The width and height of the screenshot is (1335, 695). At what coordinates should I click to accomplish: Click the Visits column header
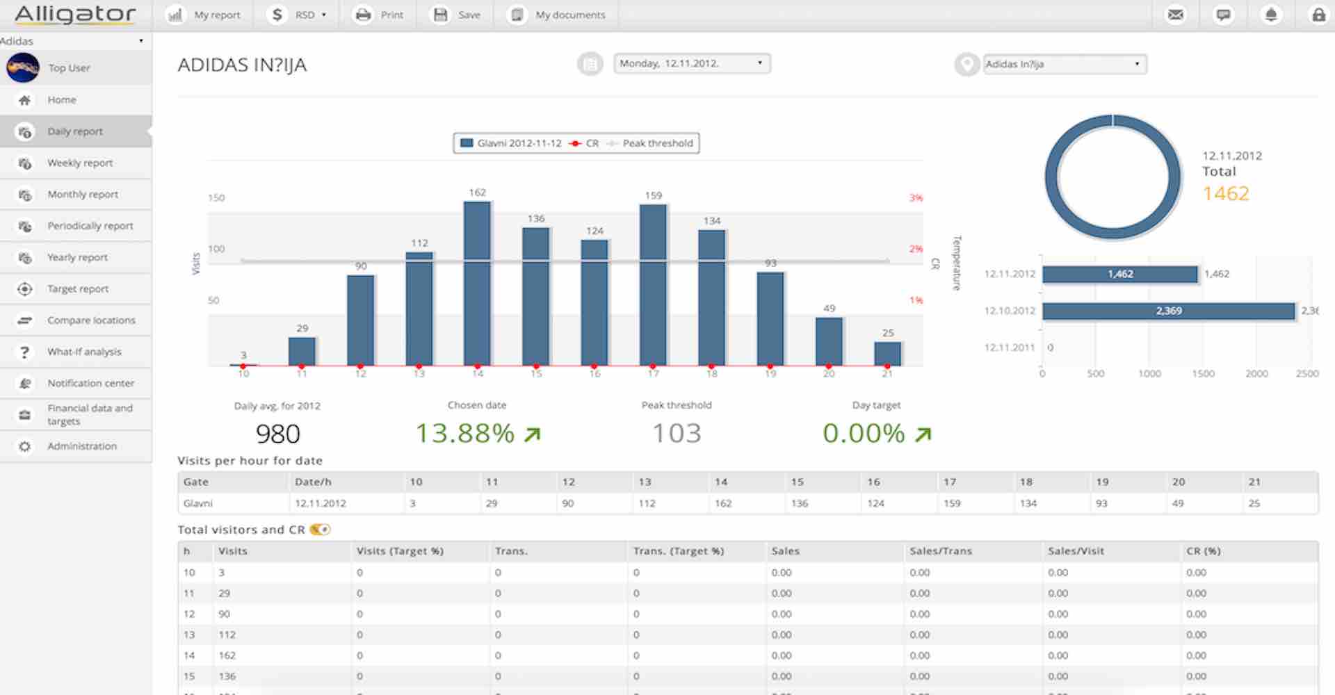(x=282, y=551)
